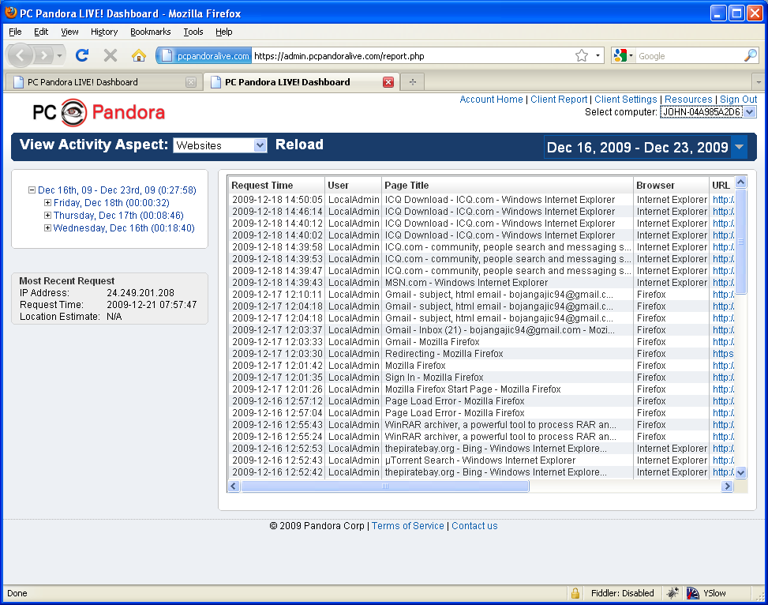Viewport: 768px width, 605px height.
Task: Open Client Settings link
Action: coord(625,99)
